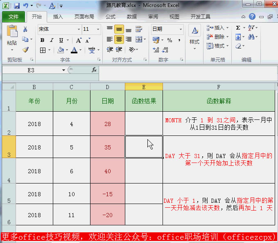This screenshot has width=278, height=243.
Task: Switch to the 插入 Insert ribbon tab
Action: (x=58, y=17)
